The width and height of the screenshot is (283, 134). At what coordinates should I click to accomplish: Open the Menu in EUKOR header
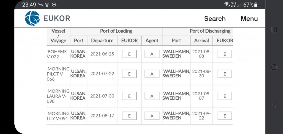249,19
